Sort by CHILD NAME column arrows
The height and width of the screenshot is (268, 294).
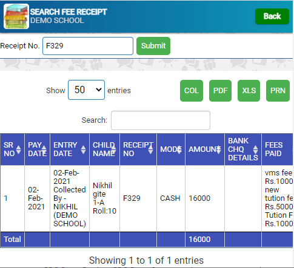click(x=114, y=149)
